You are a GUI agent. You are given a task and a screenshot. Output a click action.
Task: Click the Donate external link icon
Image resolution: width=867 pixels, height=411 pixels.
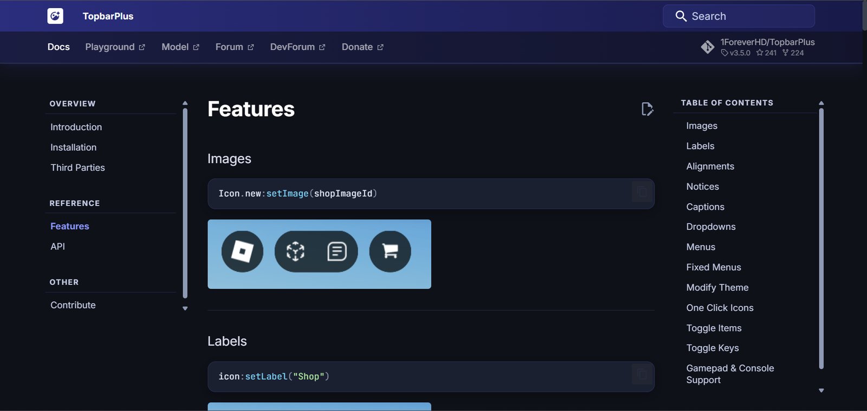380,48
